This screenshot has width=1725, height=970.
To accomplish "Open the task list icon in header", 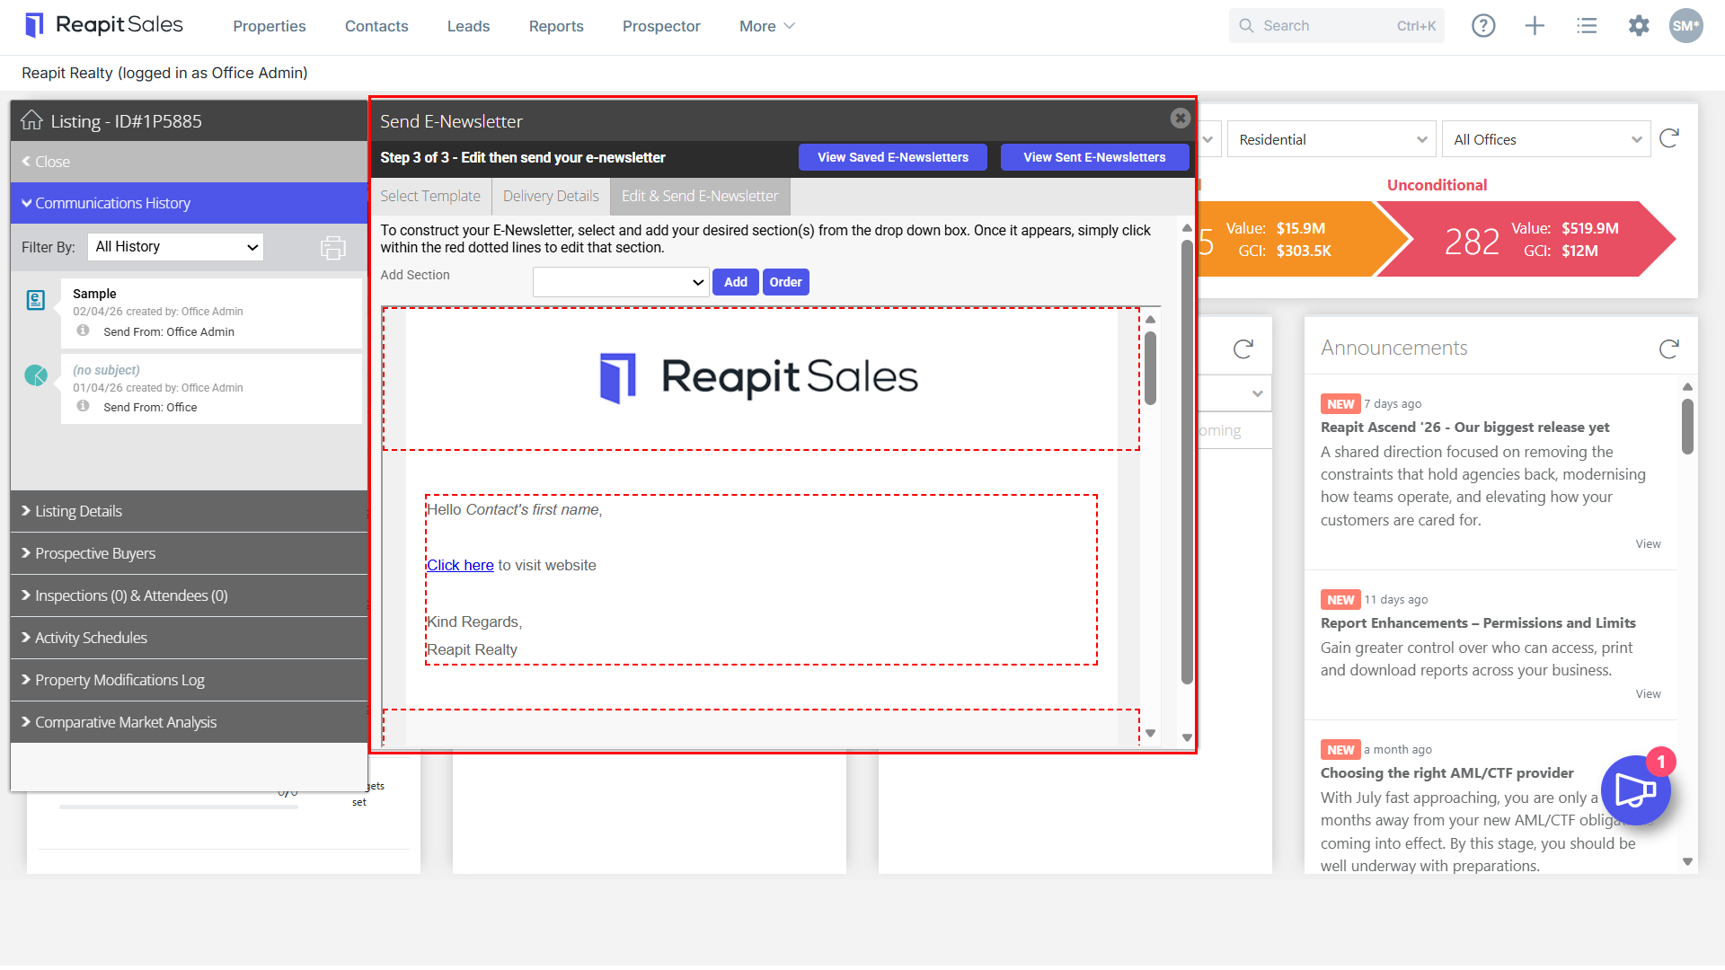I will pyautogui.click(x=1587, y=26).
